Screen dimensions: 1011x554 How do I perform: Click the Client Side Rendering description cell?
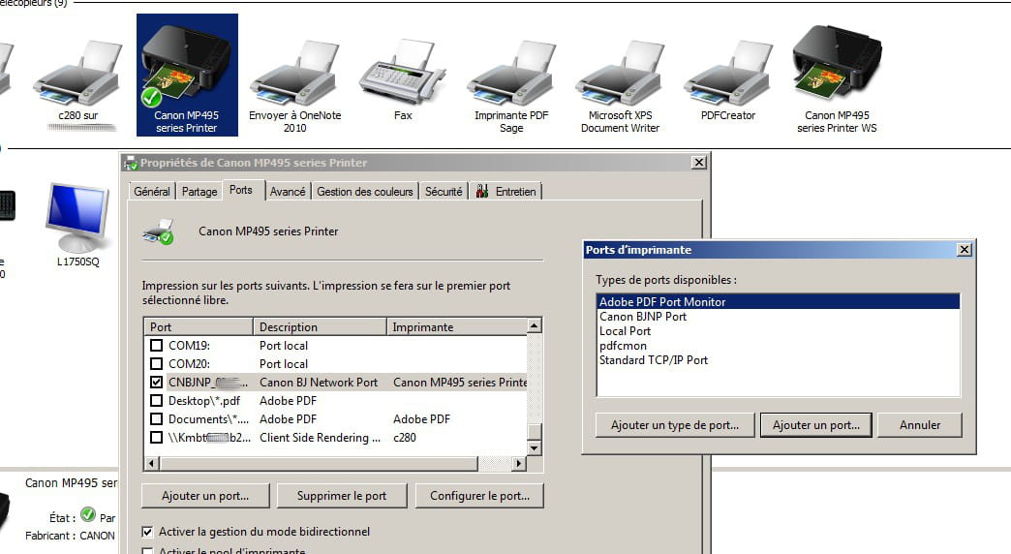point(320,437)
